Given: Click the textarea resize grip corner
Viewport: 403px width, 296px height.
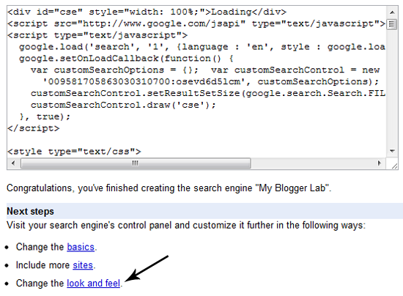Looking at the screenshot, I should [x=392, y=163].
